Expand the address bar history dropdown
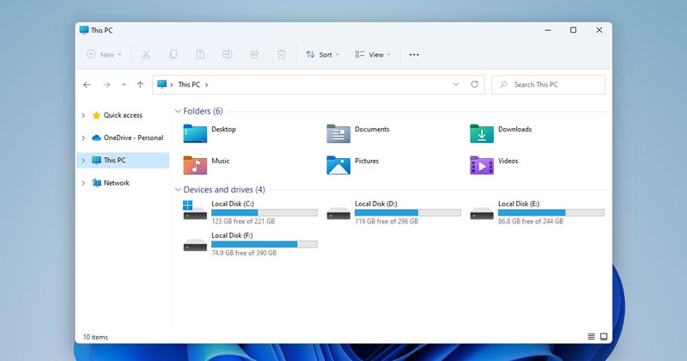This screenshot has height=361, width=687. 456,84
